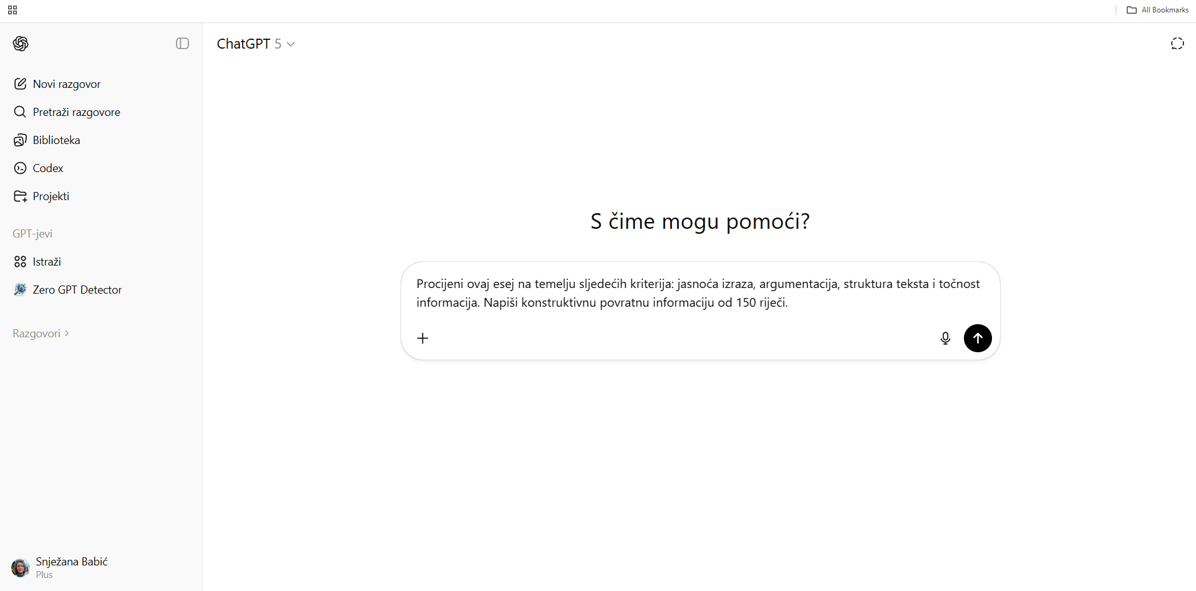
Task: Click the ChatGPT logo icon in sidebar
Action: (x=21, y=44)
